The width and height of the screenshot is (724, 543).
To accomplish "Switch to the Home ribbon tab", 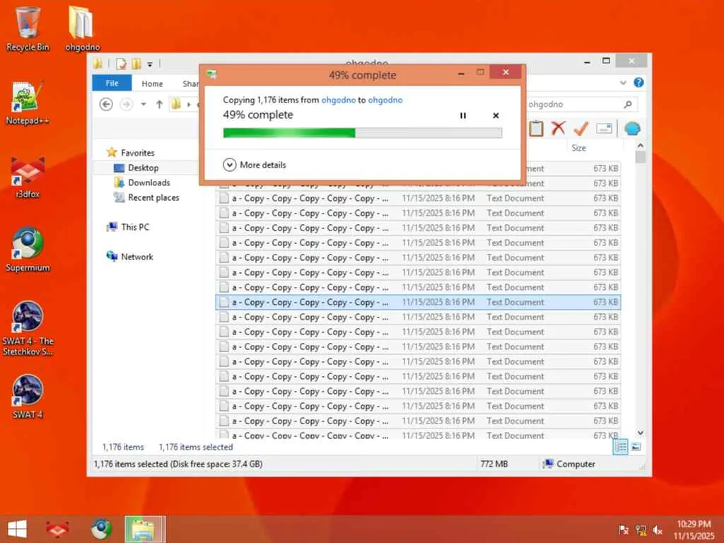I will (x=153, y=83).
